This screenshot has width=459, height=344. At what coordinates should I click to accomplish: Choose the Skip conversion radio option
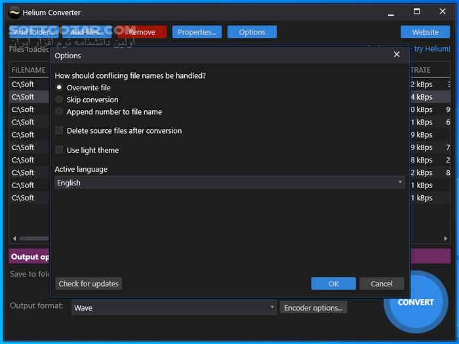coord(60,100)
